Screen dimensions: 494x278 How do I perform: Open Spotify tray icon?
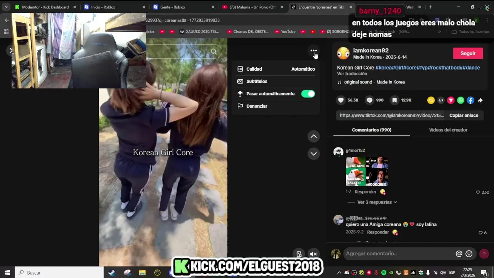click(x=384, y=273)
